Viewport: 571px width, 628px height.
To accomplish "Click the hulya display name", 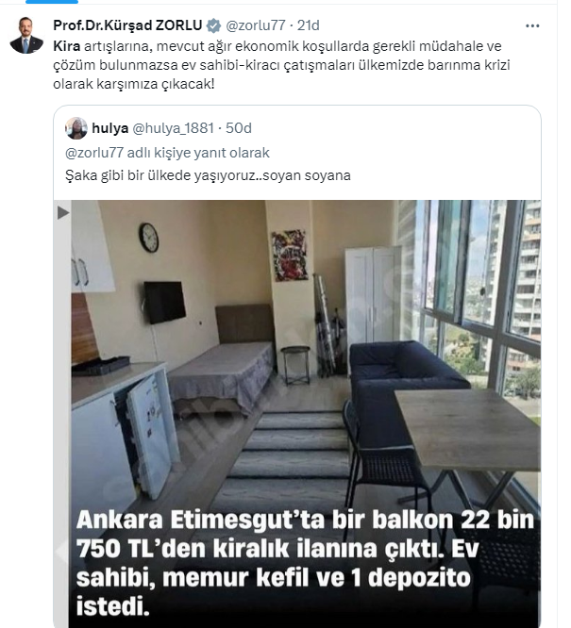I will click(x=109, y=128).
